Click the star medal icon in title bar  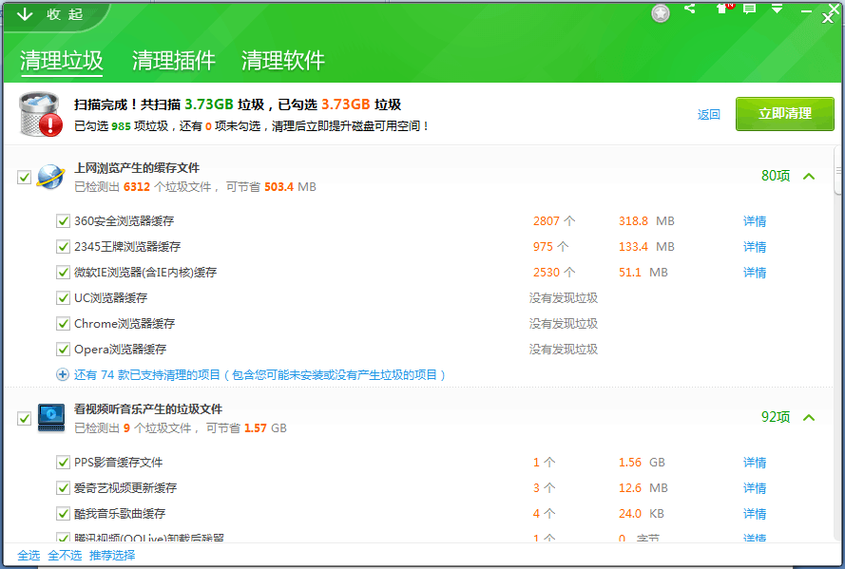click(x=661, y=12)
